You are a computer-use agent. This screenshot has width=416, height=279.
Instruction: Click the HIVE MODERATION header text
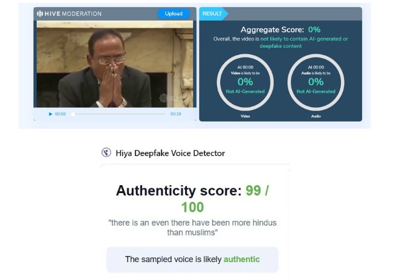pyautogui.click(x=73, y=13)
